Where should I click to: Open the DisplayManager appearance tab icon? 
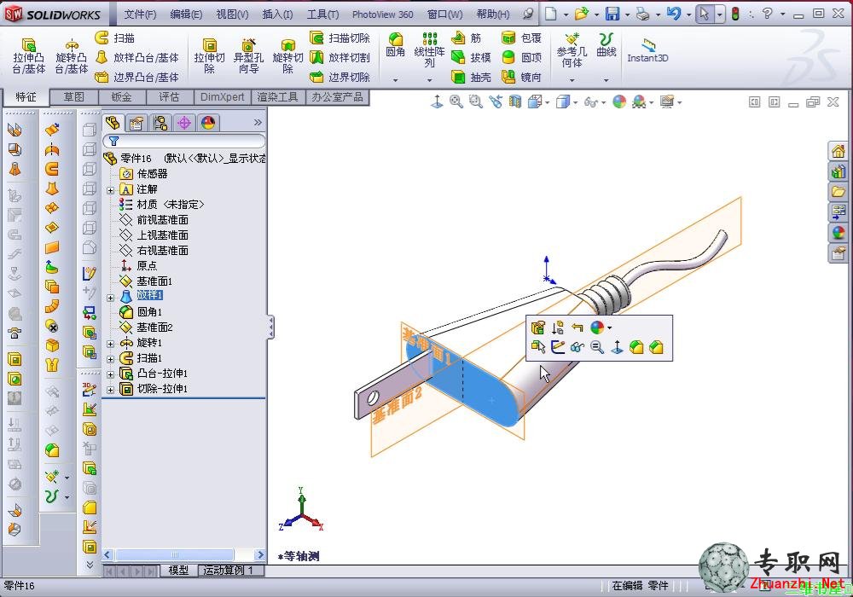pyautogui.click(x=208, y=123)
